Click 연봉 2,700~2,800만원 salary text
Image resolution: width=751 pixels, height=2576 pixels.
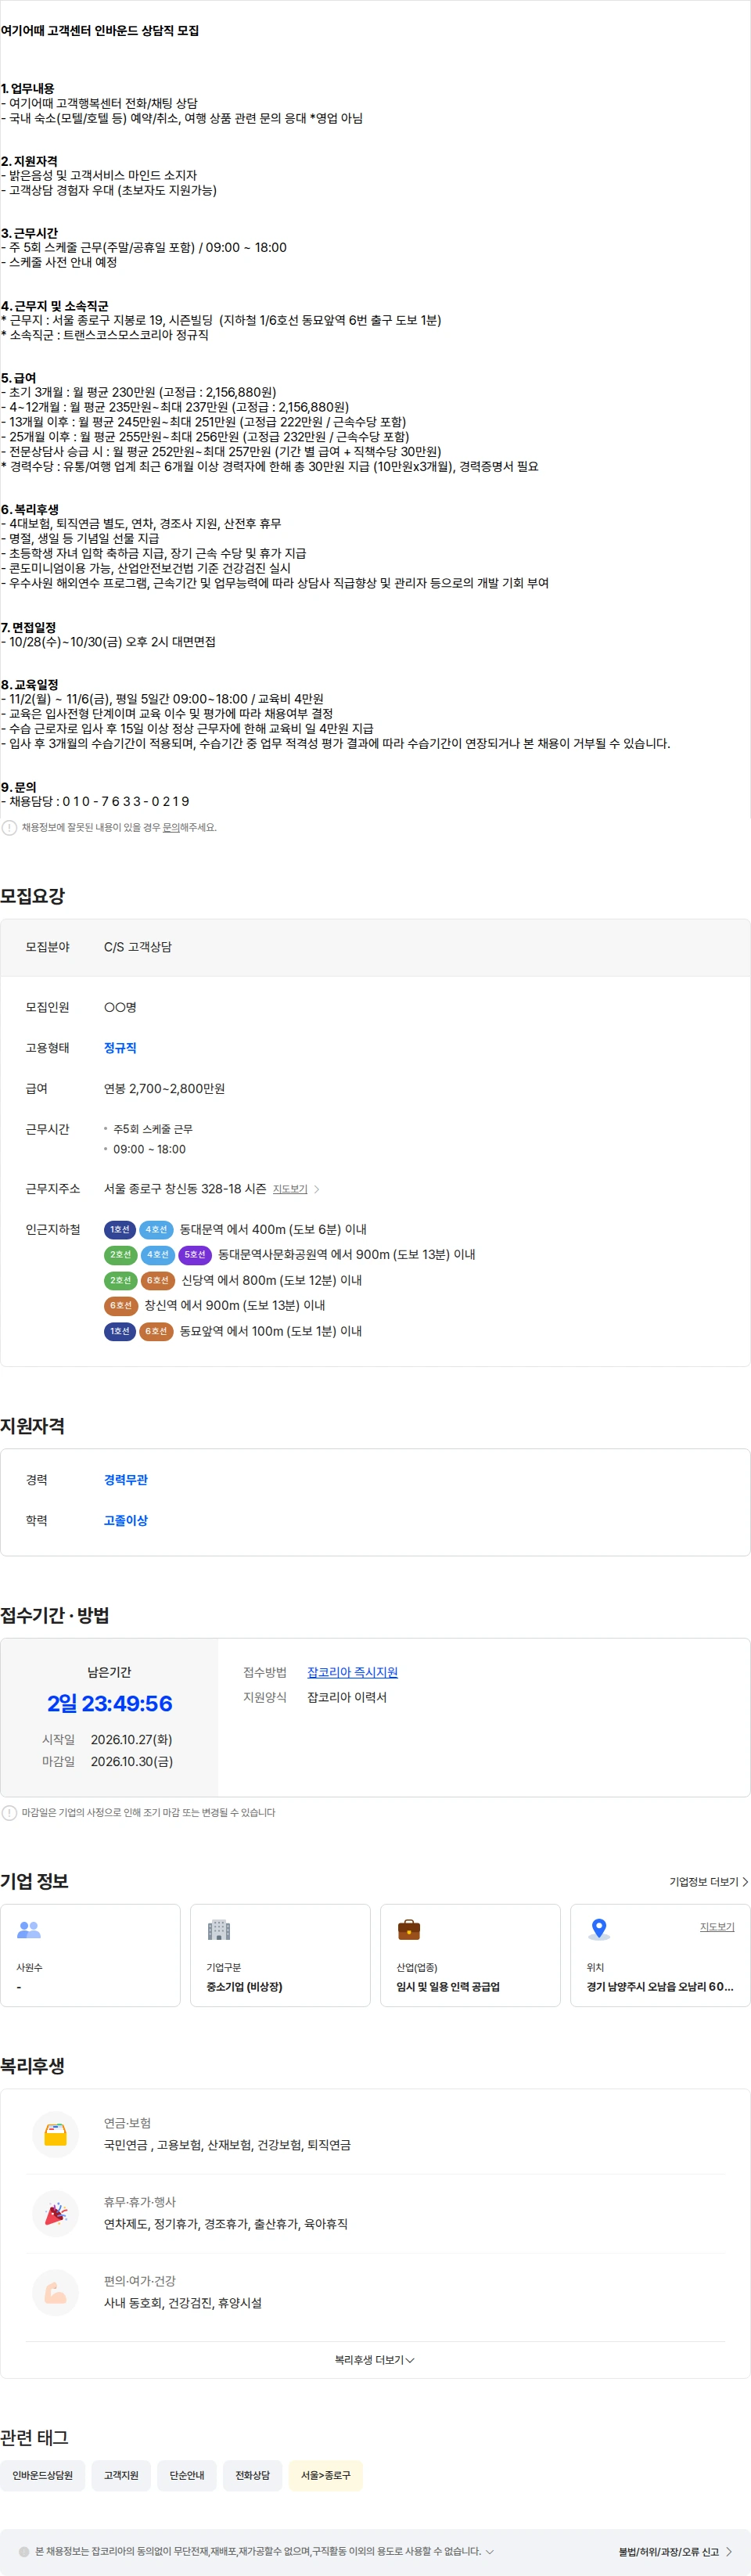click(164, 1088)
